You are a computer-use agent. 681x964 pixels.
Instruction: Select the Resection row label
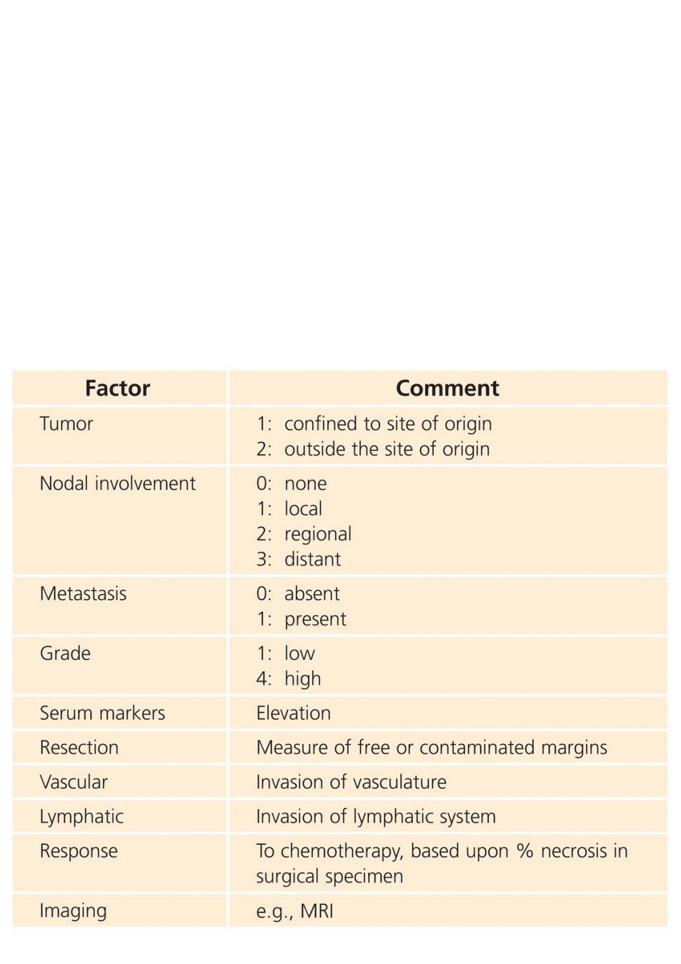point(79,748)
